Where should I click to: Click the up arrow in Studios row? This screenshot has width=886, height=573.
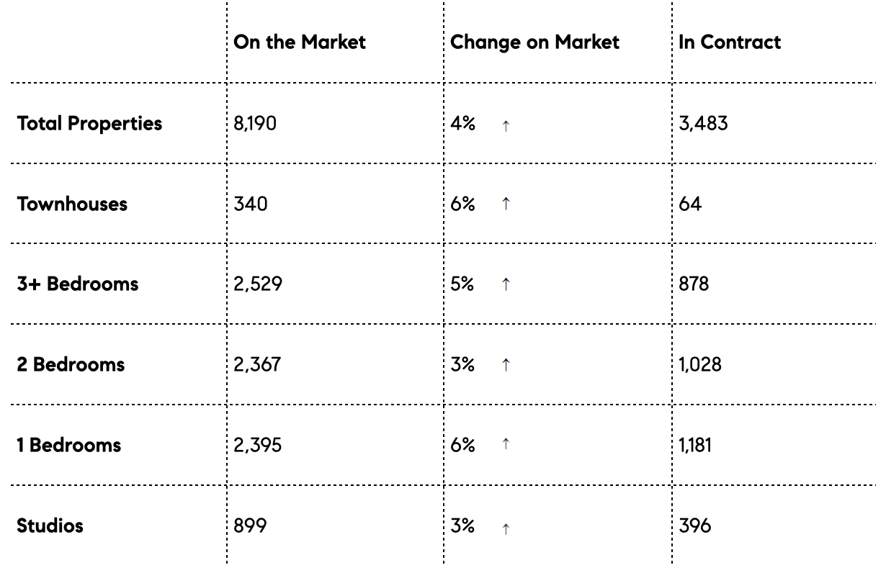(506, 528)
